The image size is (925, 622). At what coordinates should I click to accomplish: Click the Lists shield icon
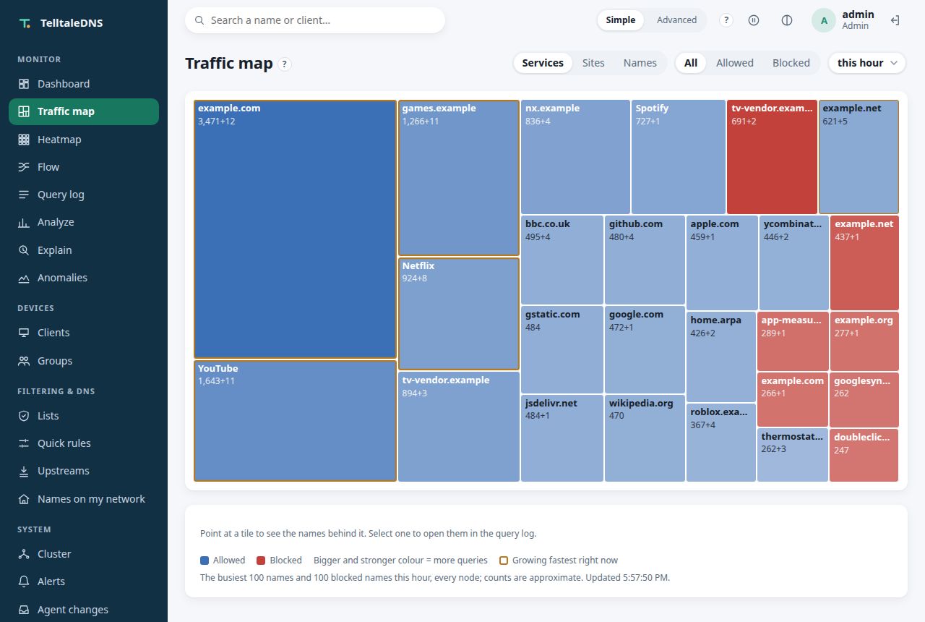click(x=24, y=416)
